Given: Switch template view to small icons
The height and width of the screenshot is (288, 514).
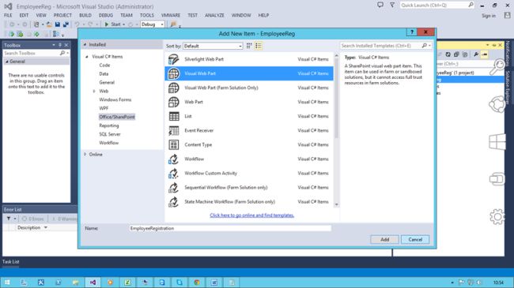Looking at the screenshot, I should tap(249, 46).
